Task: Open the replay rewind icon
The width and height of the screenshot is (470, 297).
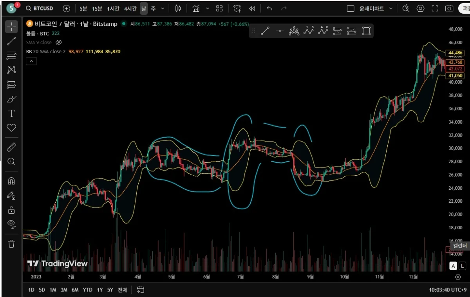Action: 252,8
